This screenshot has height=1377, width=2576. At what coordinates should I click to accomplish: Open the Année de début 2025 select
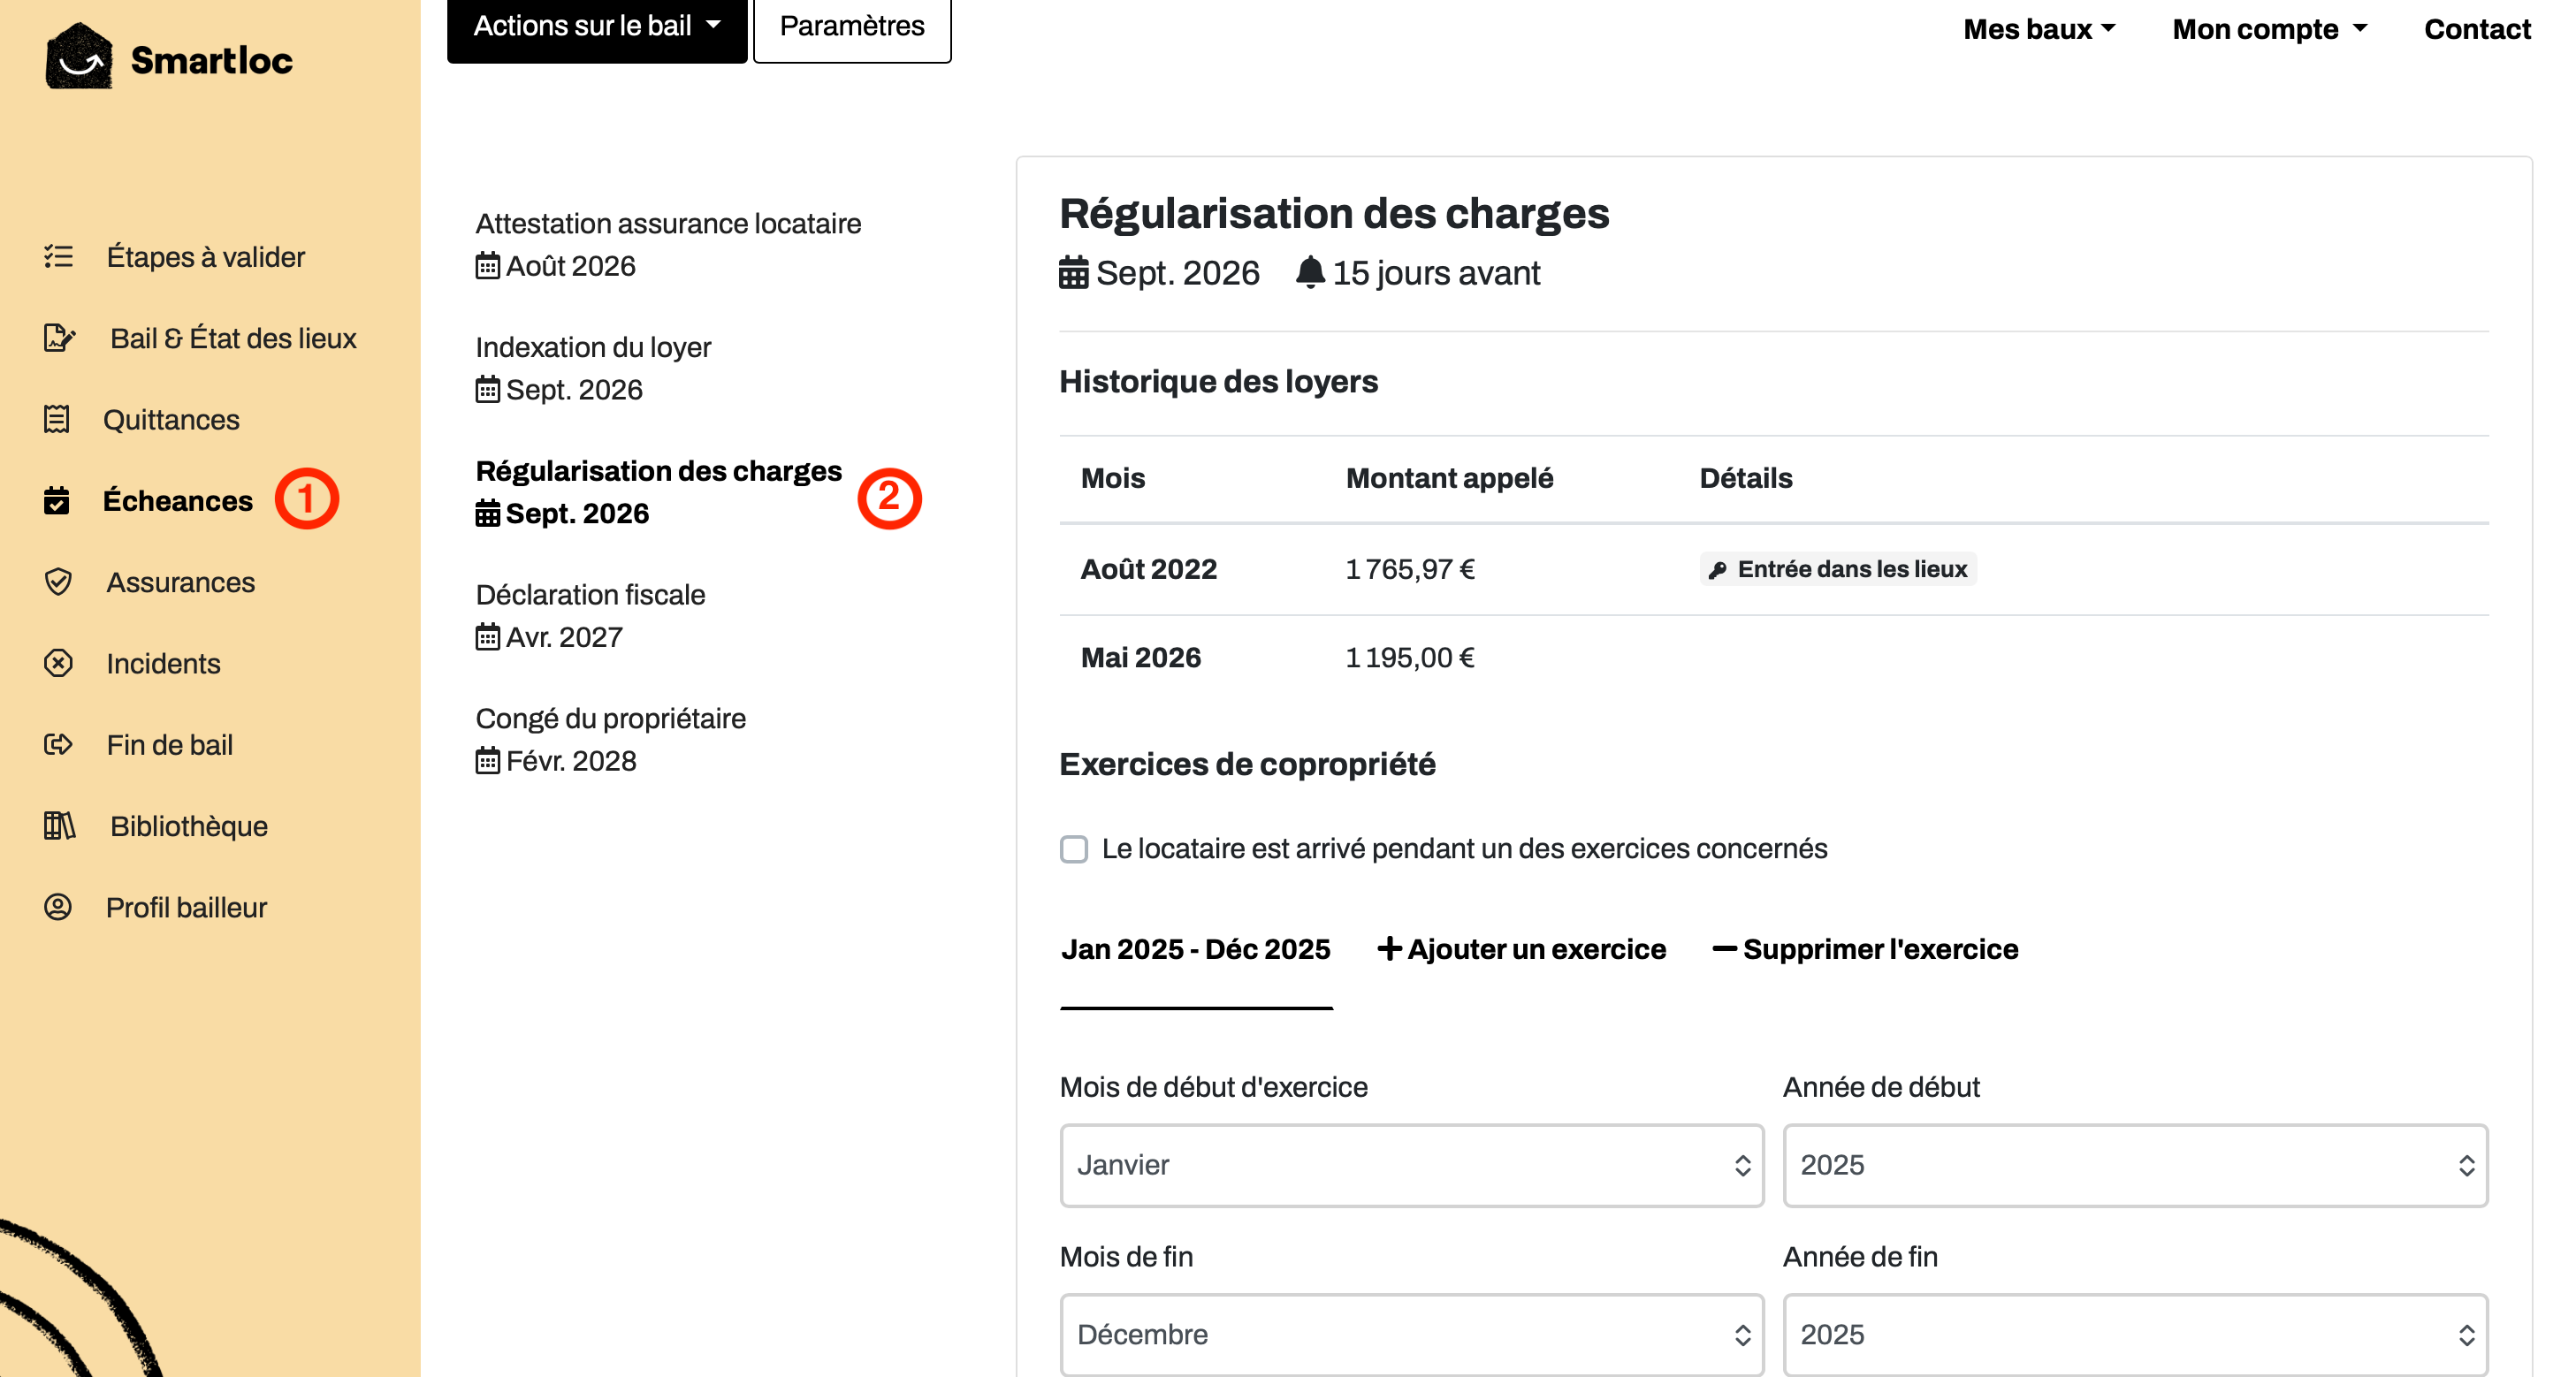(x=2135, y=1165)
